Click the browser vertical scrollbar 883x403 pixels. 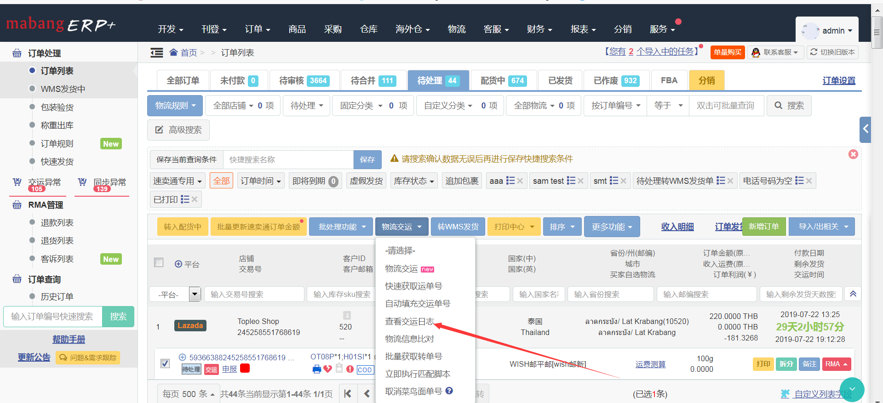(877, 32)
